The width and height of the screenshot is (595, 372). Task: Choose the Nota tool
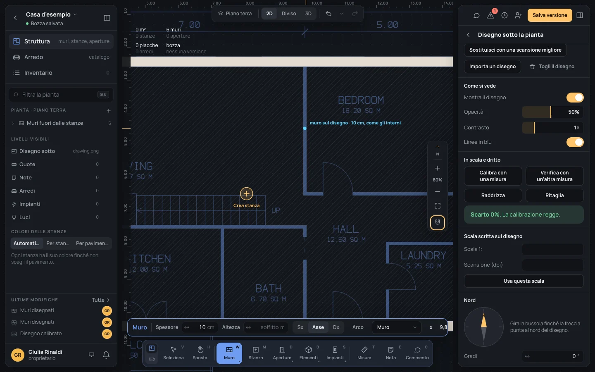tap(391, 353)
